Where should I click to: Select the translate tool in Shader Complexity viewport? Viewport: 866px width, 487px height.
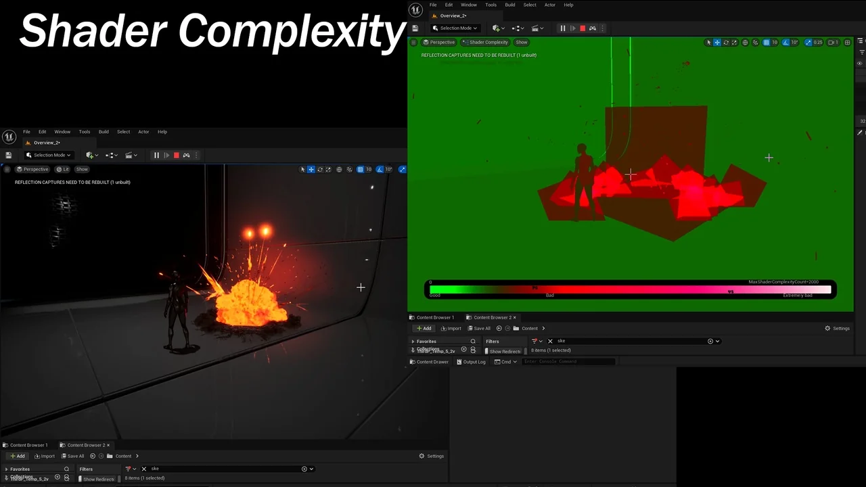pos(717,43)
